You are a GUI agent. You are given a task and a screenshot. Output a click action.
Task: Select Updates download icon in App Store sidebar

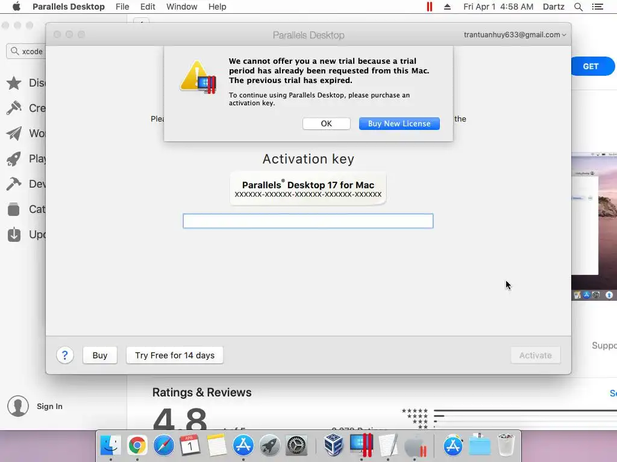14,235
